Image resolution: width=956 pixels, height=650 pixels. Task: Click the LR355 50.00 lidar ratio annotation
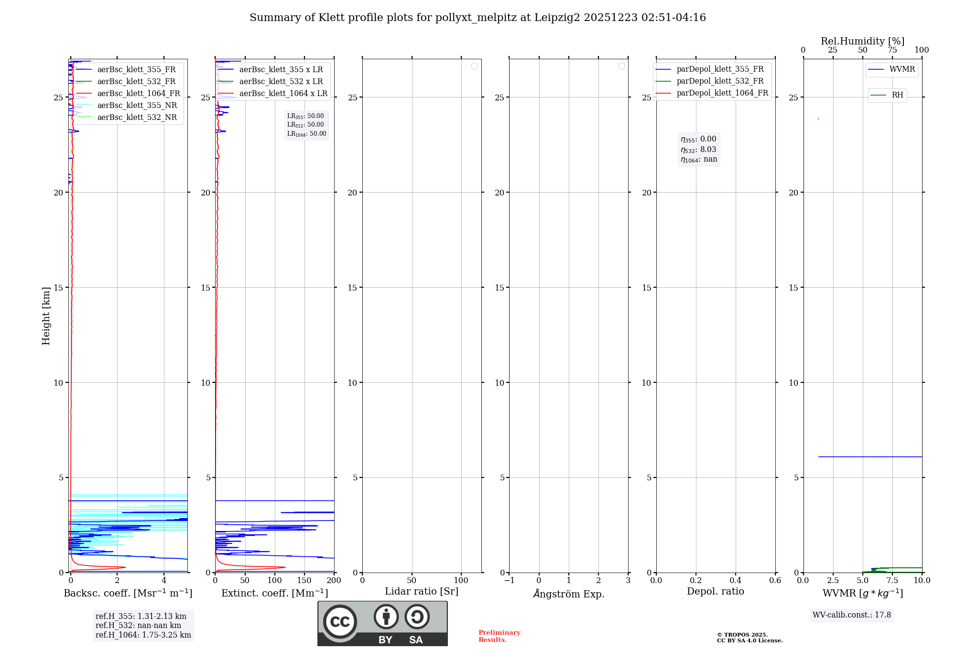pos(305,116)
